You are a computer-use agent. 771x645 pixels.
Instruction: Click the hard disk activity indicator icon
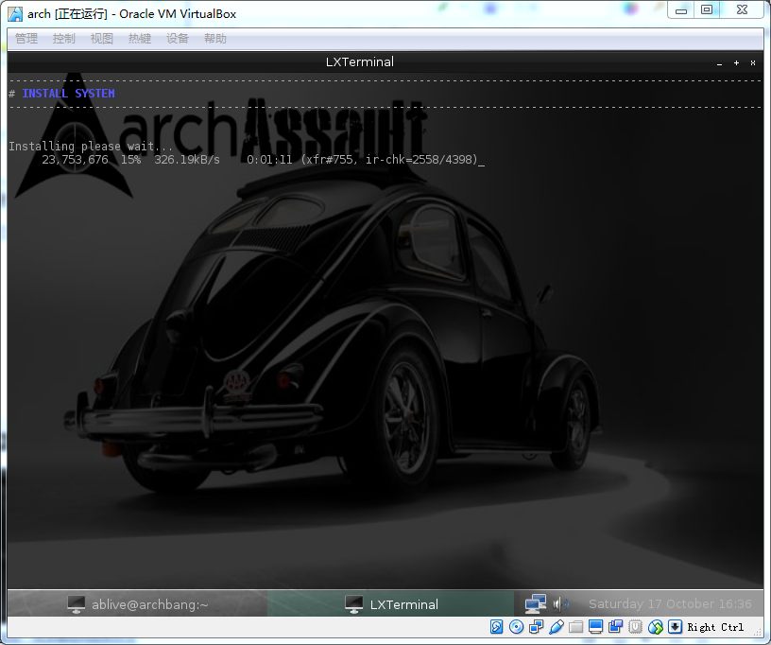click(497, 627)
